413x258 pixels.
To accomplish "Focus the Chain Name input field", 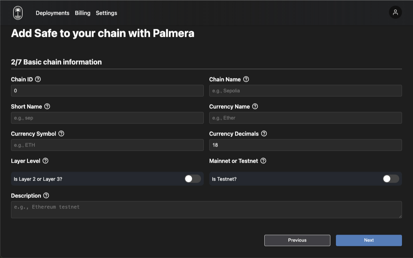I will pyautogui.click(x=306, y=90).
